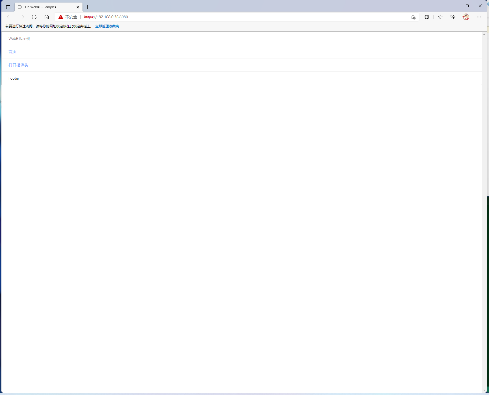Open the Favorites list

pyautogui.click(x=440, y=17)
